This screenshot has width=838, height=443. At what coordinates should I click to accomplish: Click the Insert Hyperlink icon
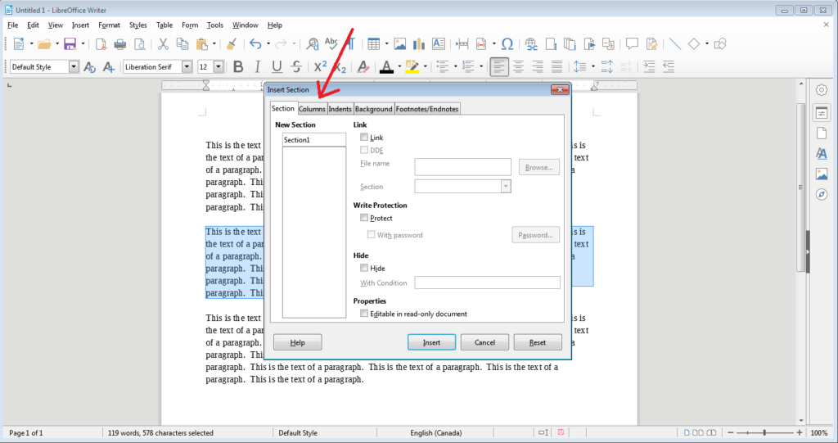click(531, 44)
